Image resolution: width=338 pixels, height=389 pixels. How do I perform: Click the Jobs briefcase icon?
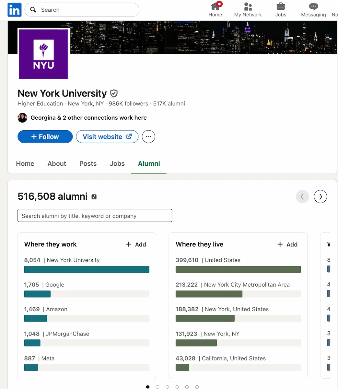[x=281, y=6]
